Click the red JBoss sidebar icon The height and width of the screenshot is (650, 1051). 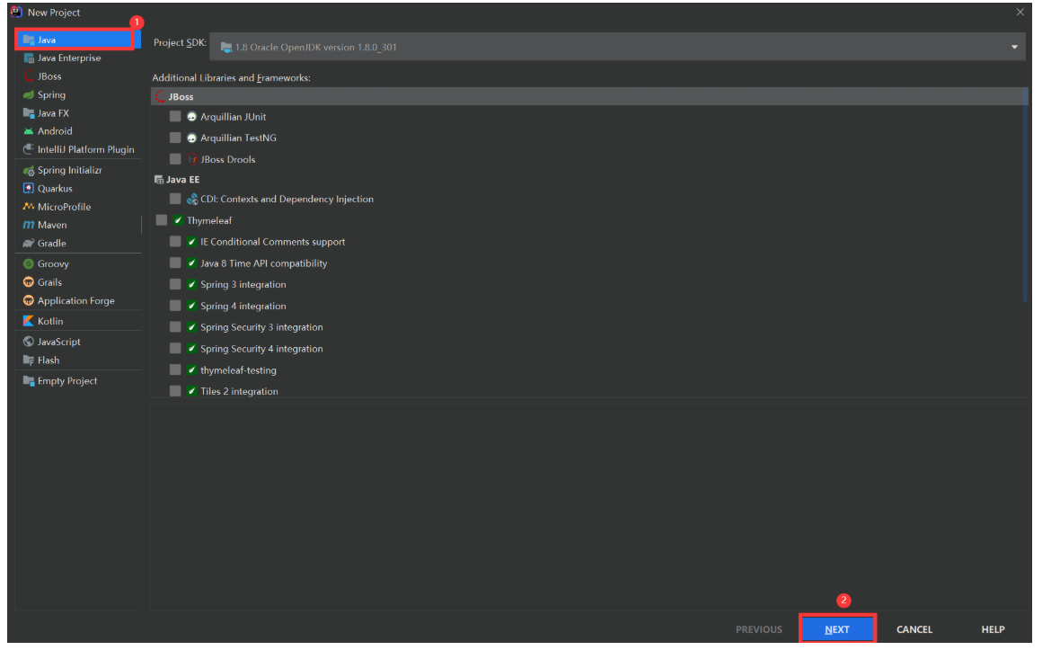pos(28,76)
